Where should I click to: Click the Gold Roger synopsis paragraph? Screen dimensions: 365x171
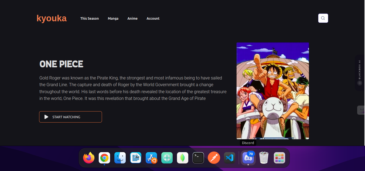pos(133,88)
